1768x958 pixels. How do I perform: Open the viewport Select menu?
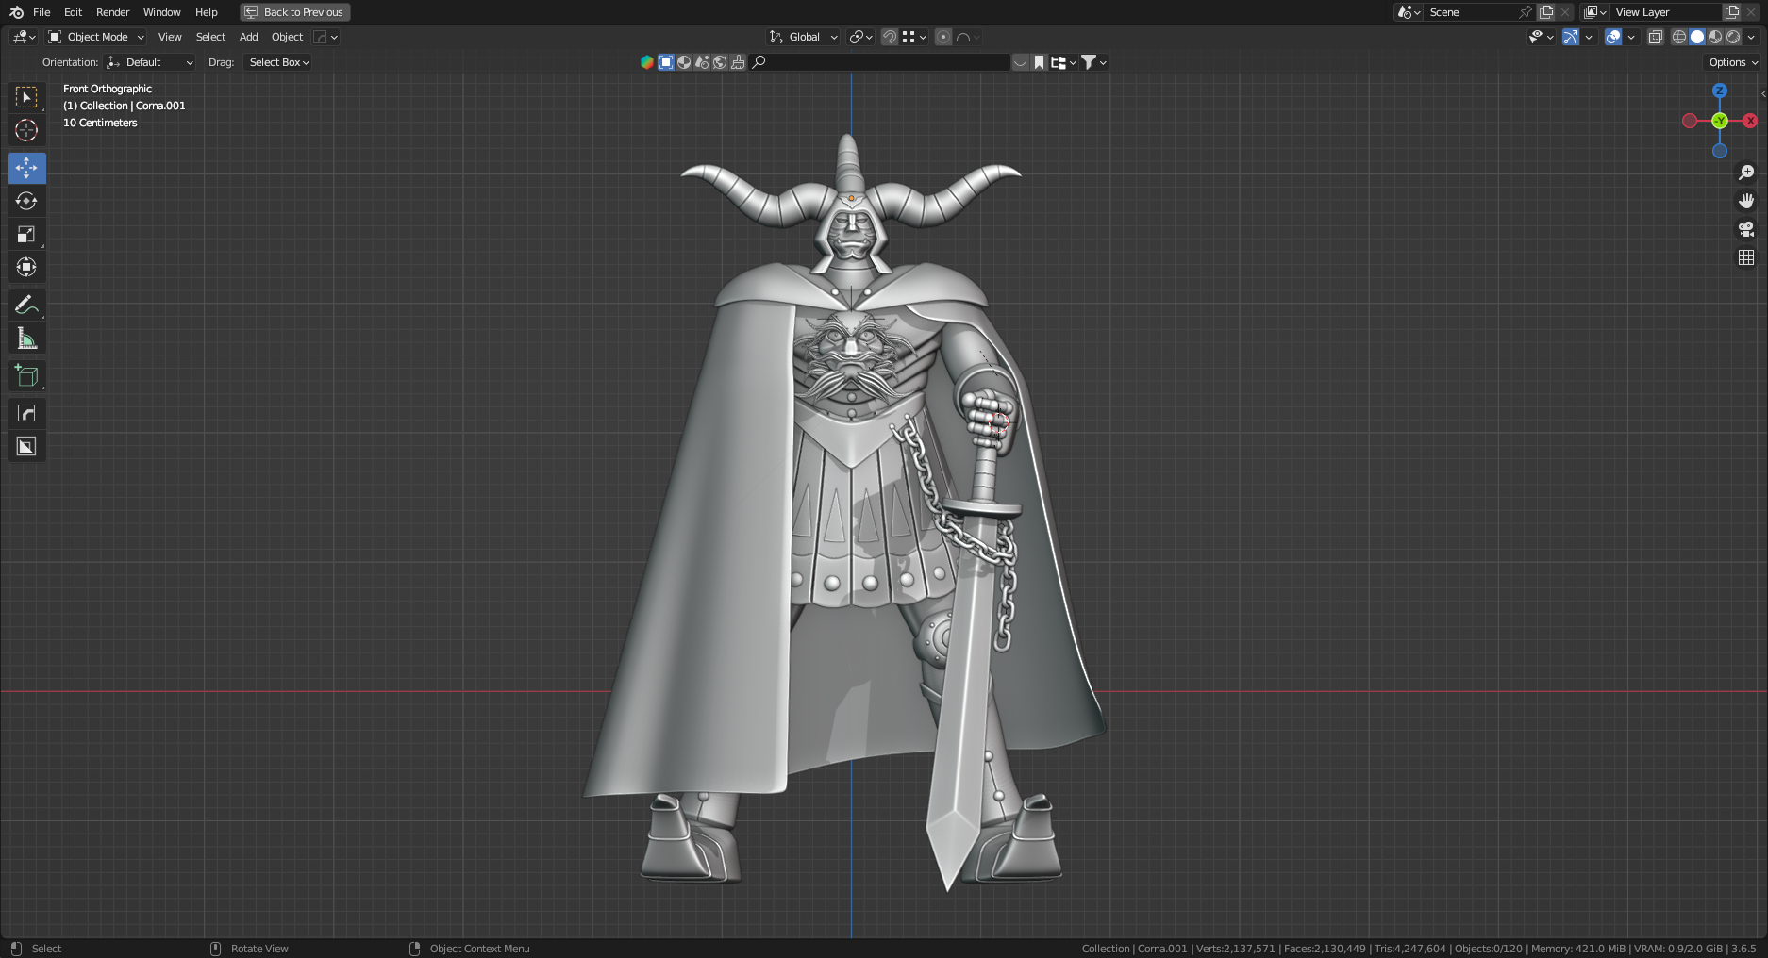[x=210, y=37]
